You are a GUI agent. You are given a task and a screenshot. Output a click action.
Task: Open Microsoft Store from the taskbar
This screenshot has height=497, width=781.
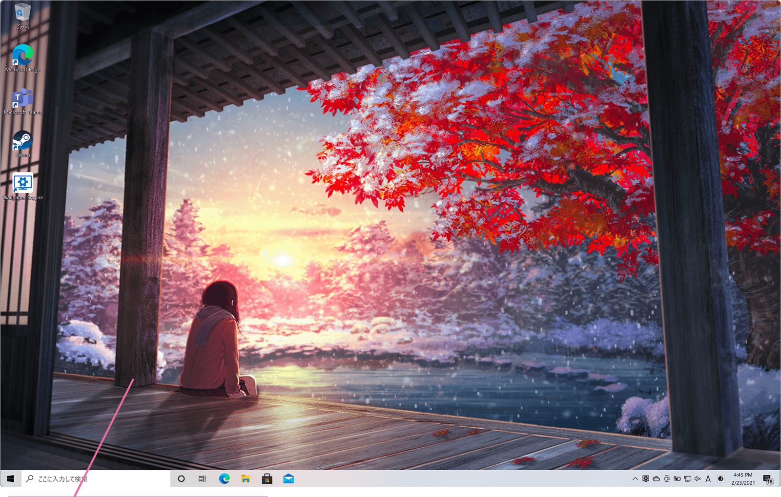click(x=267, y=478)
